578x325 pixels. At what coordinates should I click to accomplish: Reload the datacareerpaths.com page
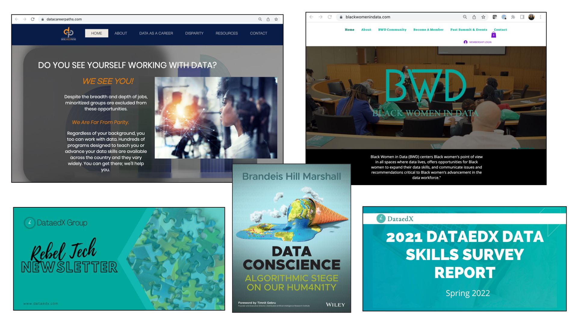point(33,19)
